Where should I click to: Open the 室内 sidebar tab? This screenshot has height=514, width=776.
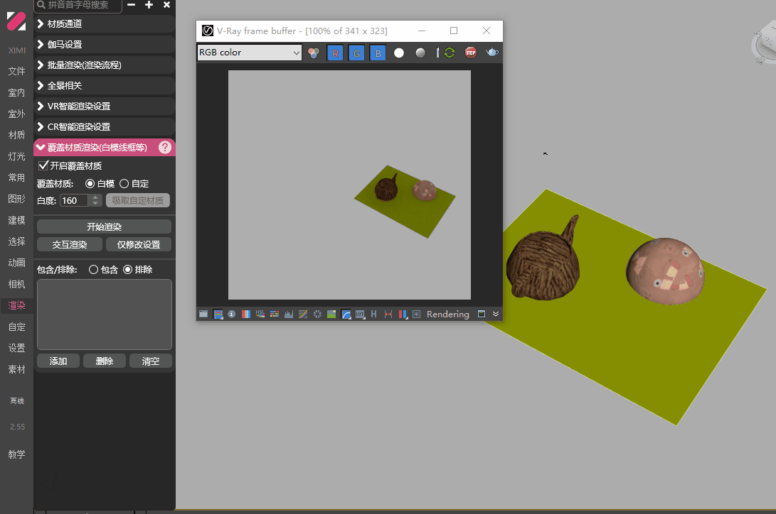[x=16, y=92]
